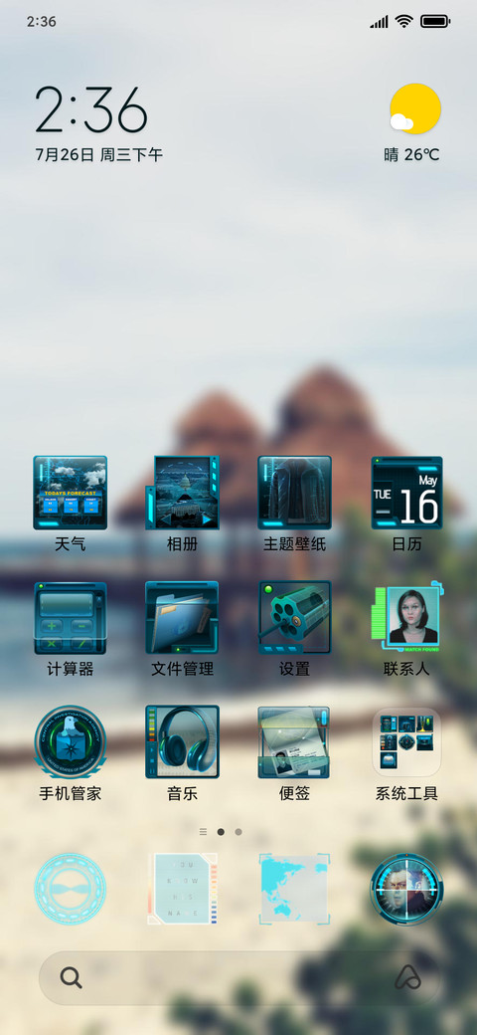
Task: Switch to the second home page dot
Action: pyautogui.click(x=238, y=832)
